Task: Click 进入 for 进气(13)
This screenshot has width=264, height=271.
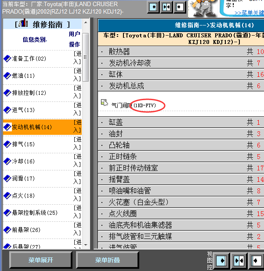Action: [x=77, y=109]
